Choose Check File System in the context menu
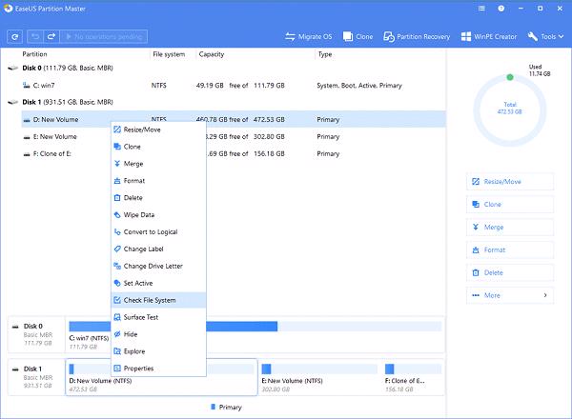Image resolution: width=572 pixels, height=419 pixels. click(149, 300)
